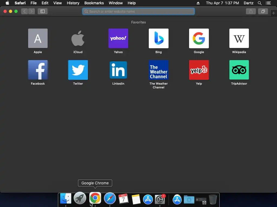Open the Window menu
The width and height of the screenshot is (277, 207).
[x=116, y=3]
